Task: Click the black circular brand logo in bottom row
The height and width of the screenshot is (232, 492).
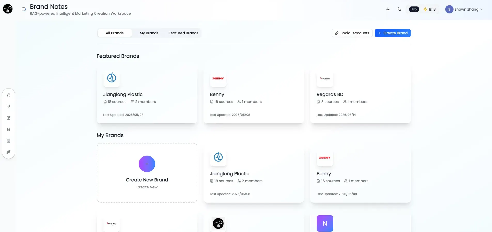Action: pos(218,223)
